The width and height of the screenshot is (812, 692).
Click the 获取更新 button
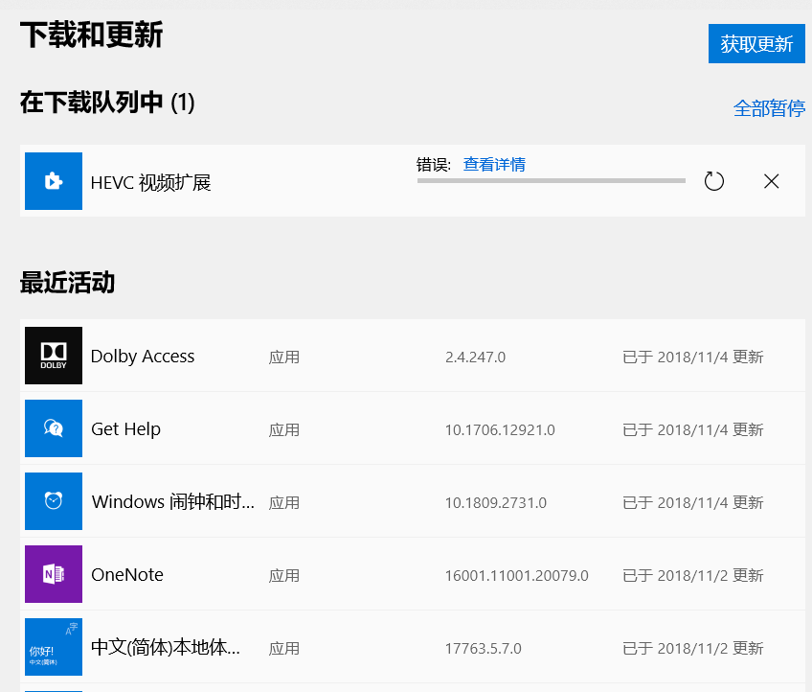756,43
